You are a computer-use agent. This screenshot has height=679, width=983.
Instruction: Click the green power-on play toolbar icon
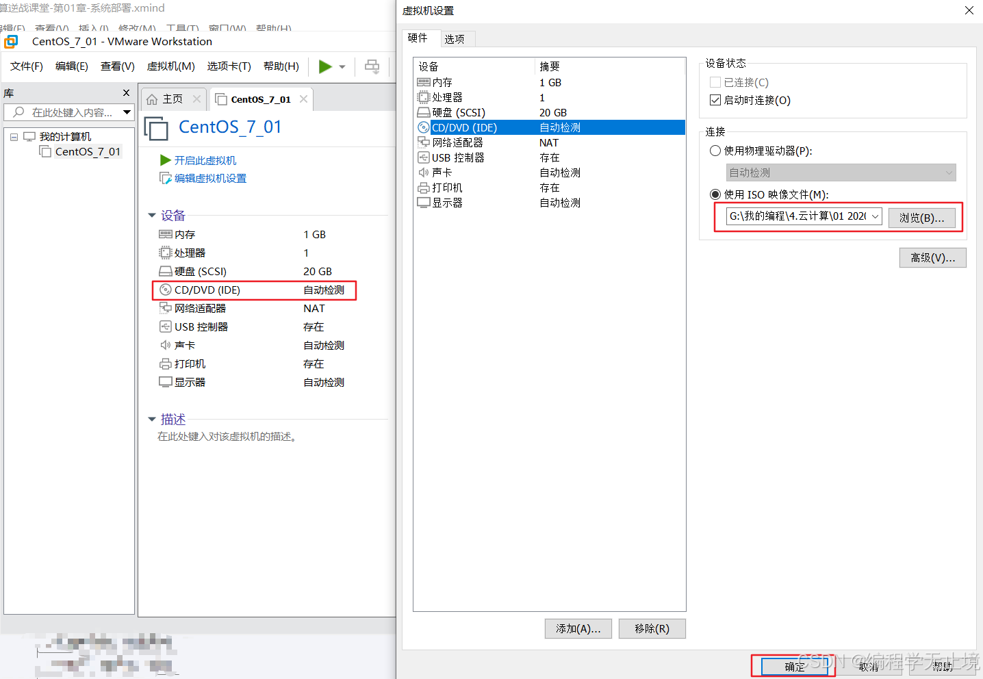(325, 66)
